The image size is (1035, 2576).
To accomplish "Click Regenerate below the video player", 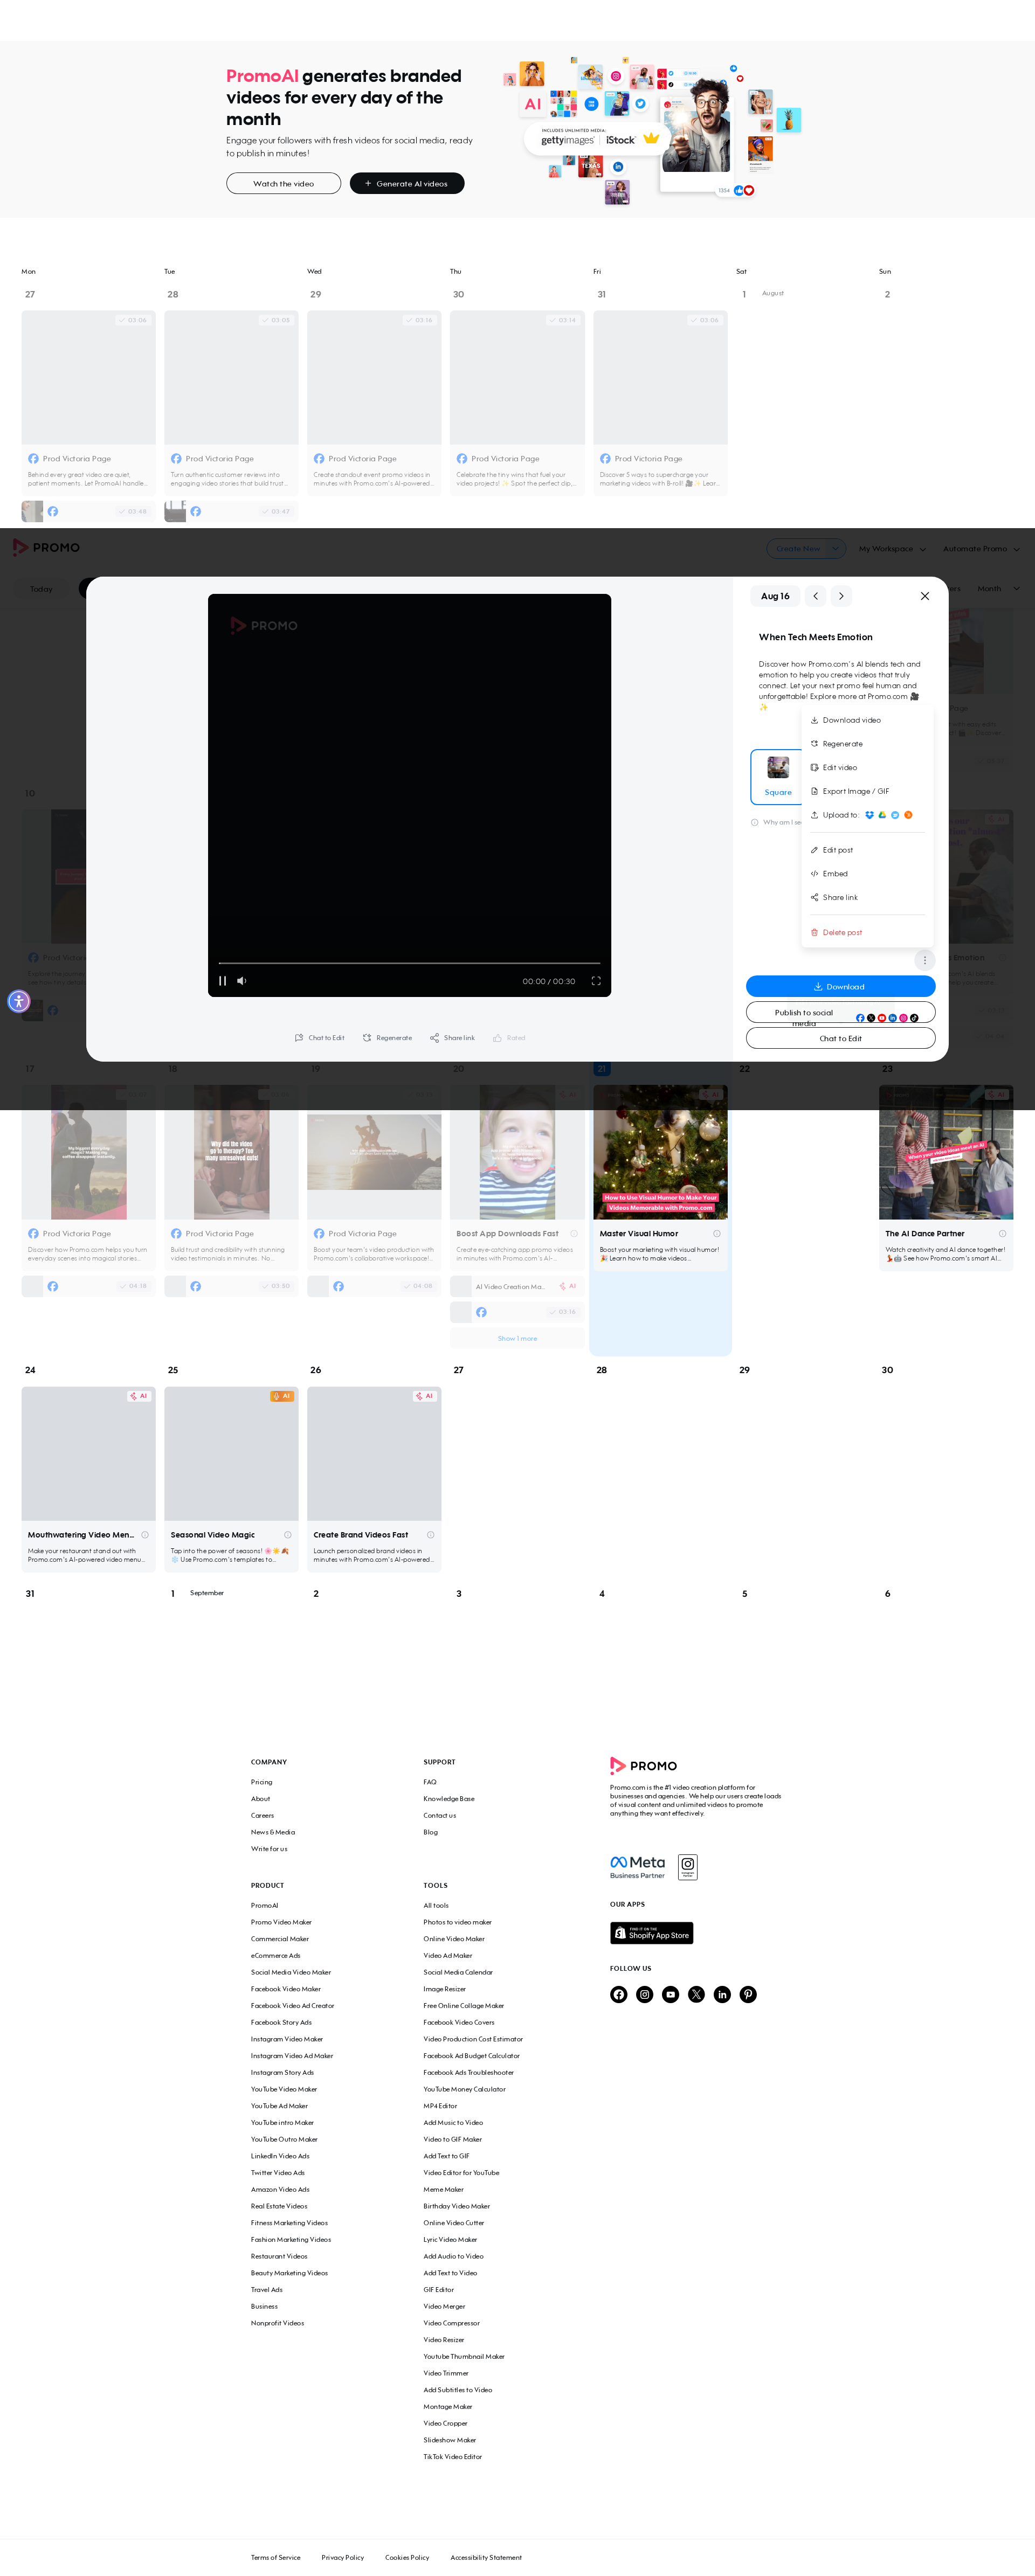I will click(387, 1038).
